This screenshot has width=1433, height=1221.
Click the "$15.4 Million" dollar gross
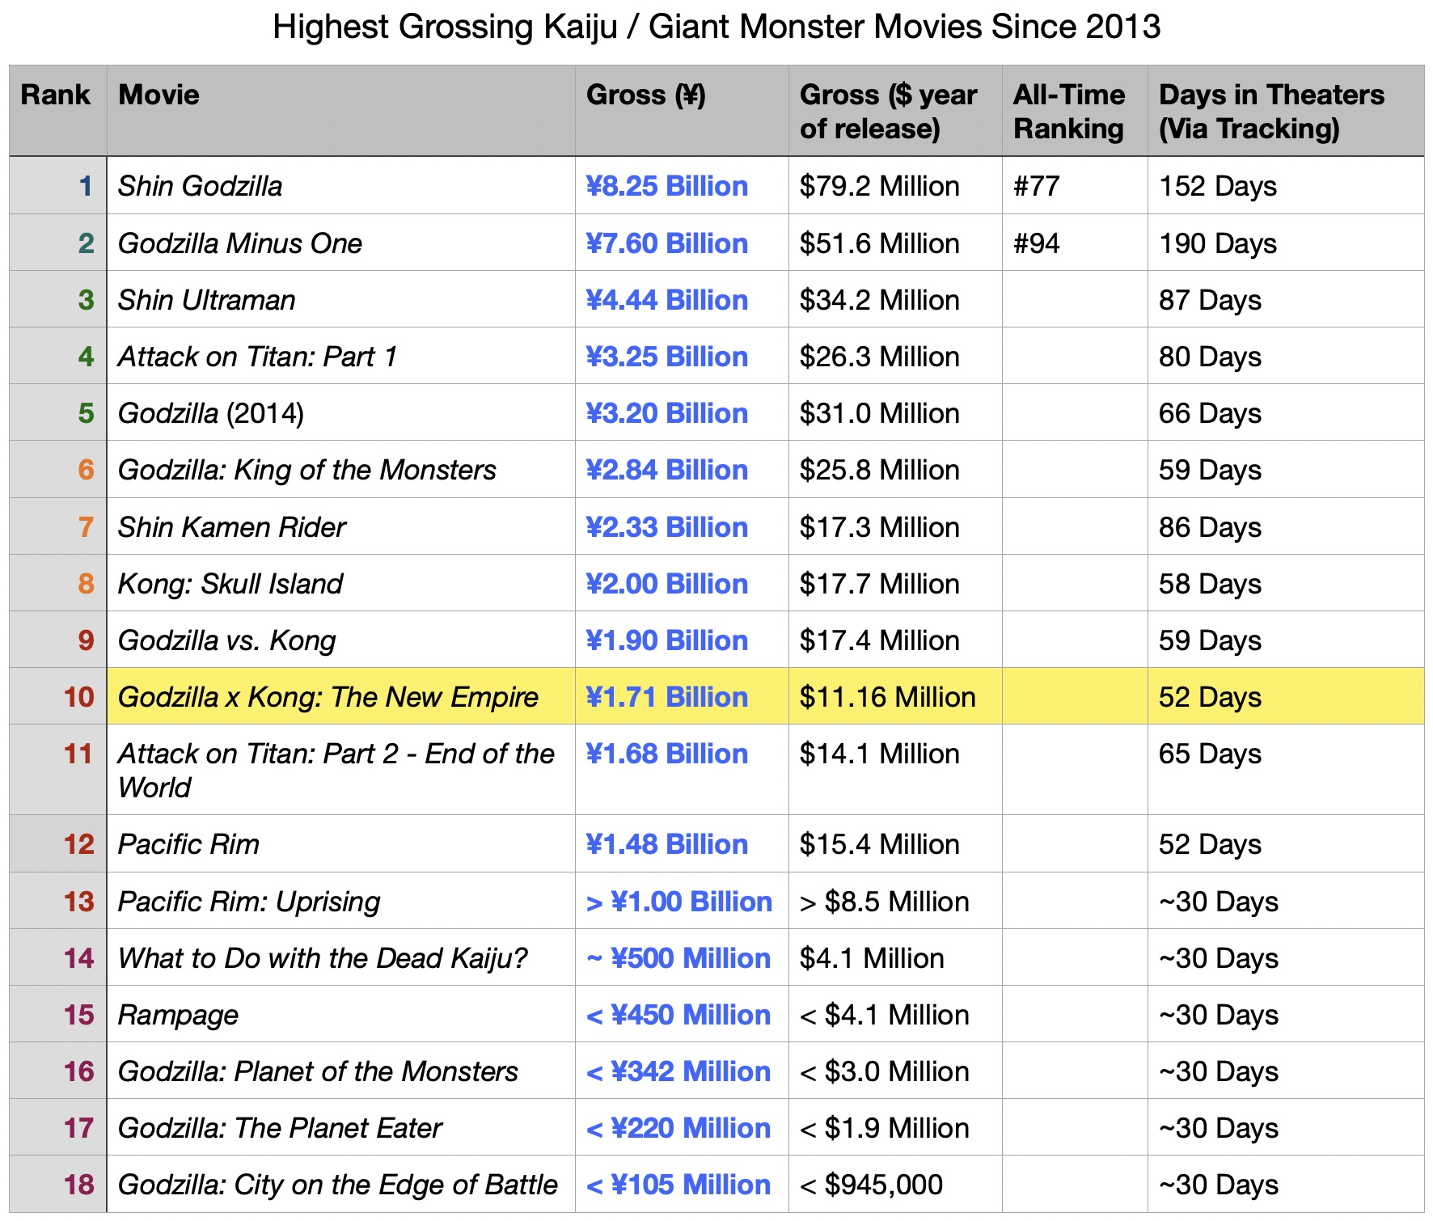point(880,844)
